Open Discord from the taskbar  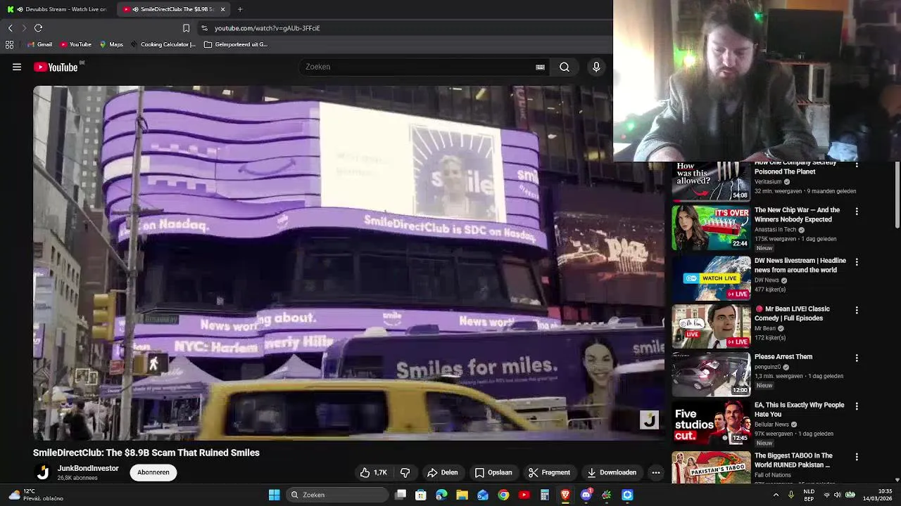(586, 495)
